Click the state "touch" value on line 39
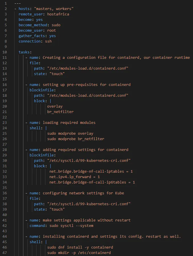Viewport: 193px width, 256px height. (x=57, y=209)
